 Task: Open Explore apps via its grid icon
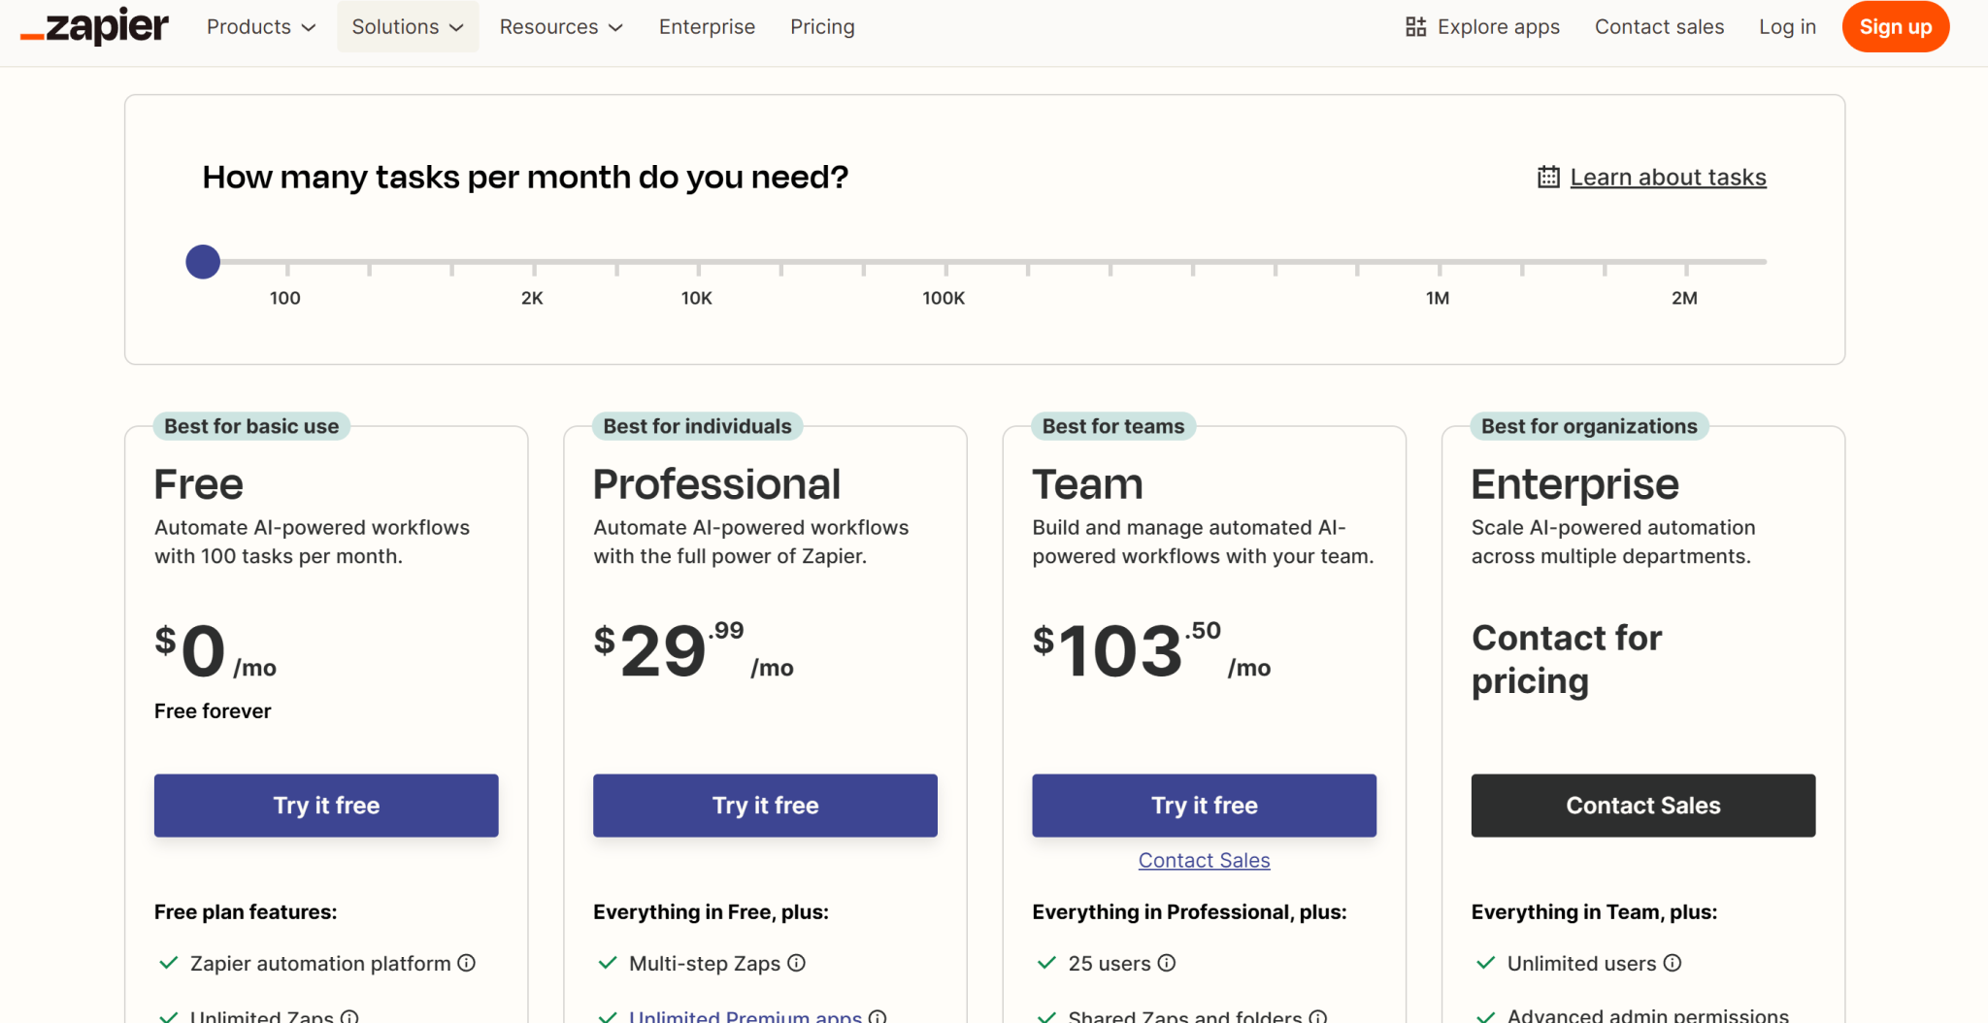[x=1416, y=26]
